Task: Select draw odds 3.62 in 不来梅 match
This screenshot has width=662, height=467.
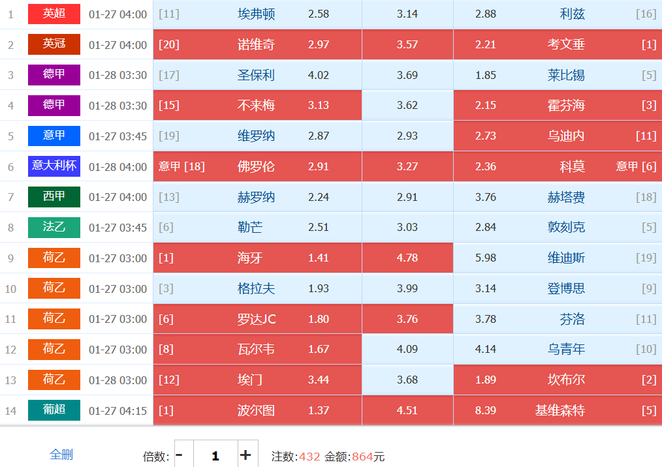Action: click(407, 106)
